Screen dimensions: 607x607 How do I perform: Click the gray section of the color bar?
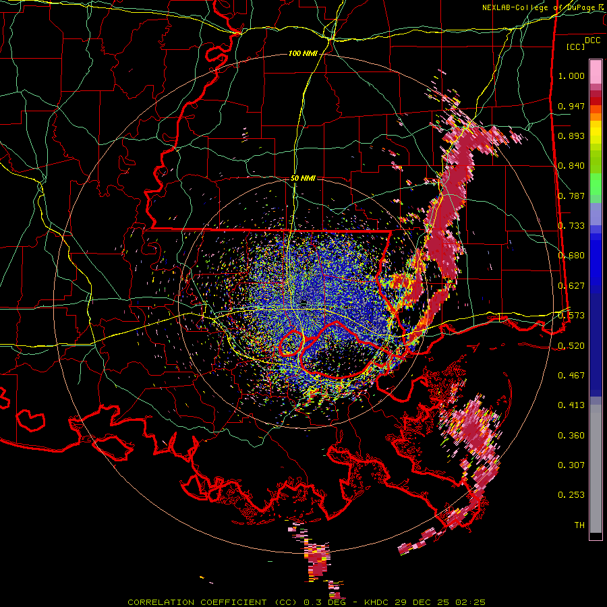pos(596,469)
